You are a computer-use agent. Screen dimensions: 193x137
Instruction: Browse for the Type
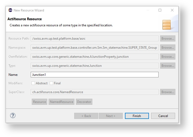coord(168,66)
